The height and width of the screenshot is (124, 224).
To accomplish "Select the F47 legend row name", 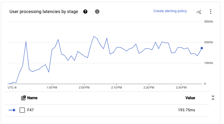I will (x=31, y=110).
